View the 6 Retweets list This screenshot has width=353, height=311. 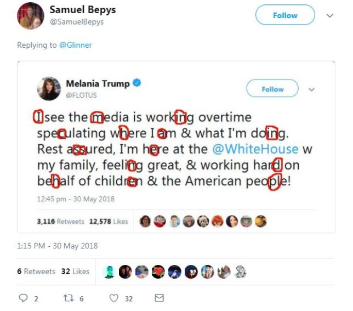click(x=36, y=272)
